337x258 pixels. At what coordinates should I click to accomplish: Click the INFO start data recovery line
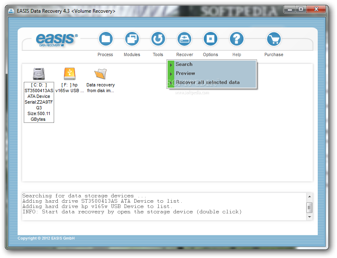pyautogui.click(x=132, y=212)
